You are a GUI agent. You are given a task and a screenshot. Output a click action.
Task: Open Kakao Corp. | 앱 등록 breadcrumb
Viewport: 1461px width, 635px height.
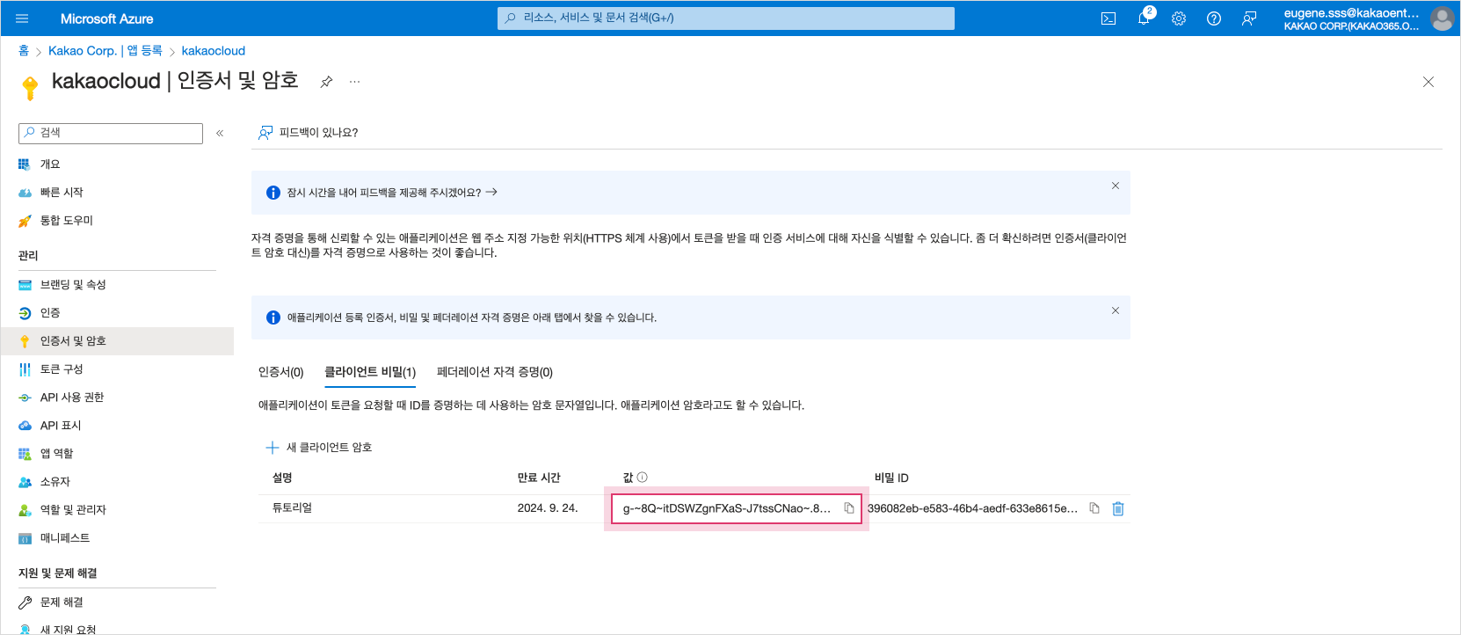pyautogui.click(x=105, y=51)
